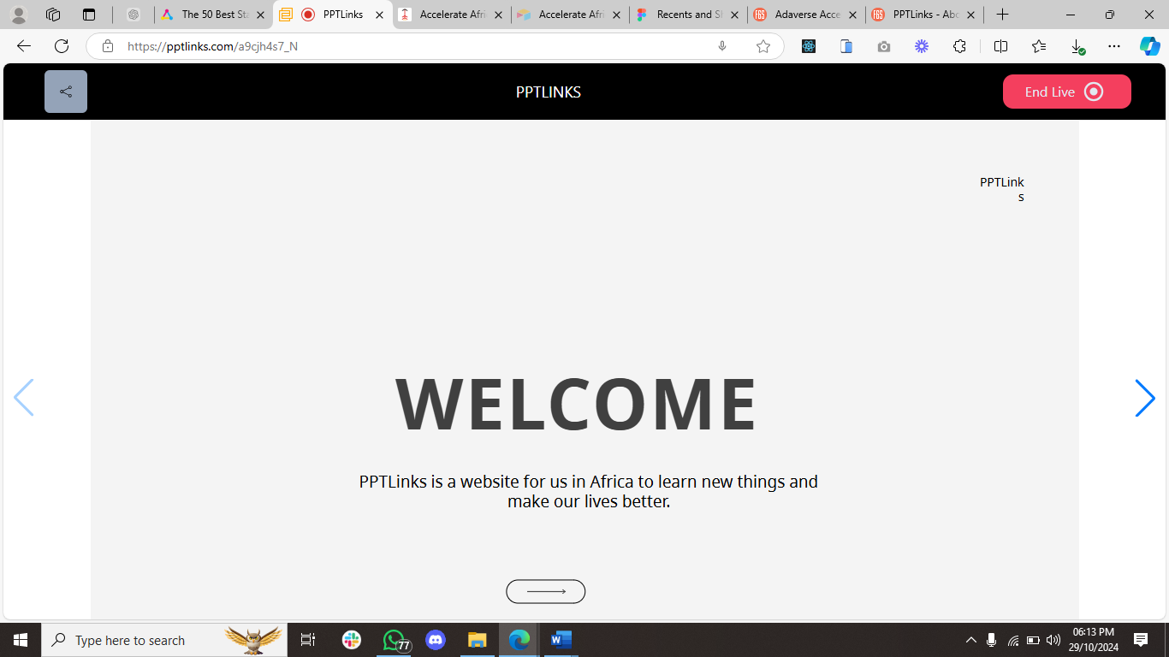This screenshot has height=657, width=1169.
Task: Click the PPTLINKS header title
Action: [549, 92]
